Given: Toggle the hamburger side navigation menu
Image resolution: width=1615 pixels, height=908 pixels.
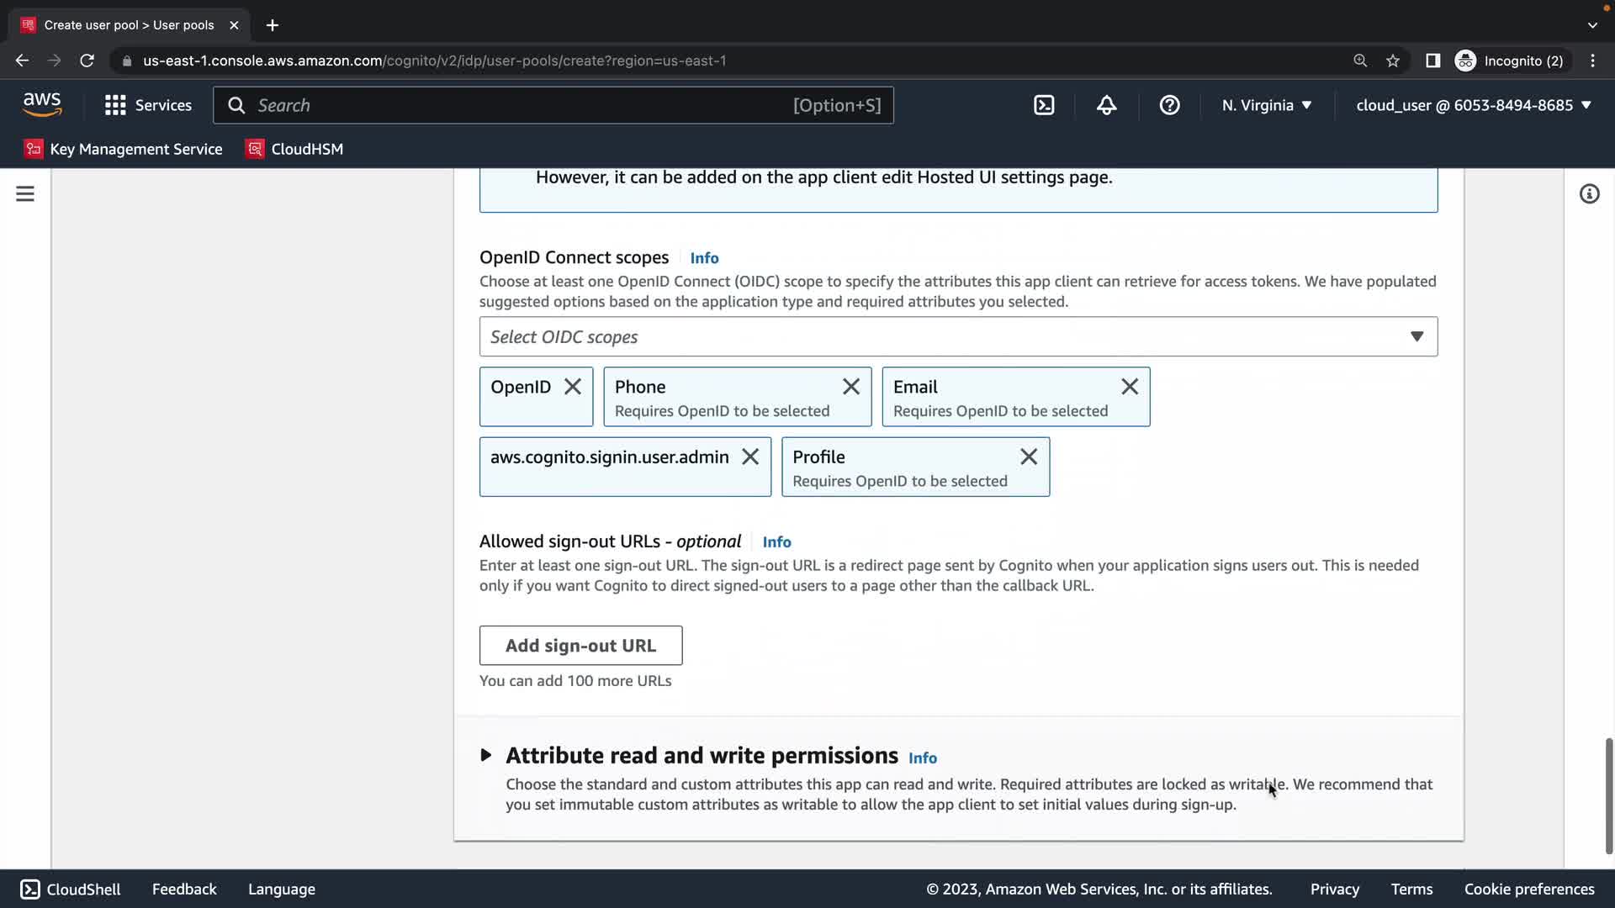Looking at the screenshot, I should tap(25, 194).
